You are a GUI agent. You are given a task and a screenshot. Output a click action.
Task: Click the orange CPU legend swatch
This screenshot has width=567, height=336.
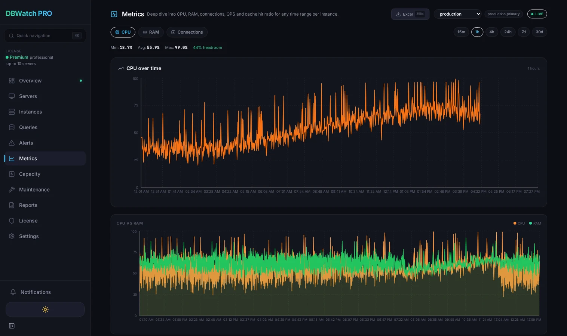[515, 223]
